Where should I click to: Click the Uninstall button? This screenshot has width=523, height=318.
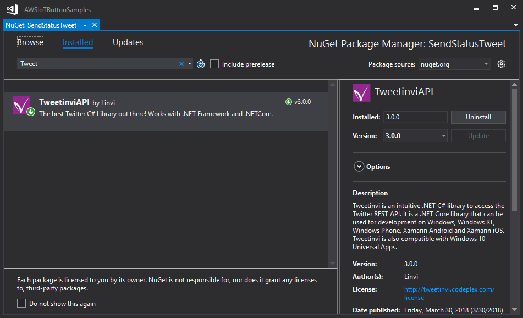point(478,117)
